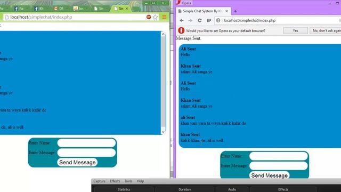Viewport: 341px width, 192px height.
Task: Click Yes to set Opera as default browser
Action: 295,30
